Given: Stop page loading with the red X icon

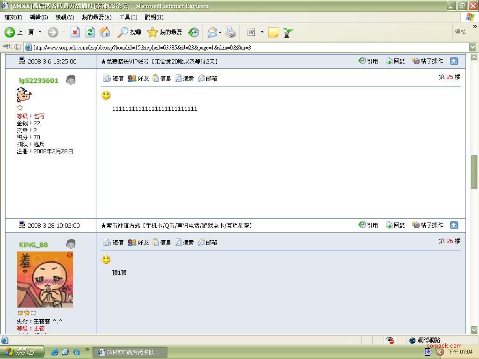Looking at the screenshot, I should pyautogui.click(x=75, y=32).
